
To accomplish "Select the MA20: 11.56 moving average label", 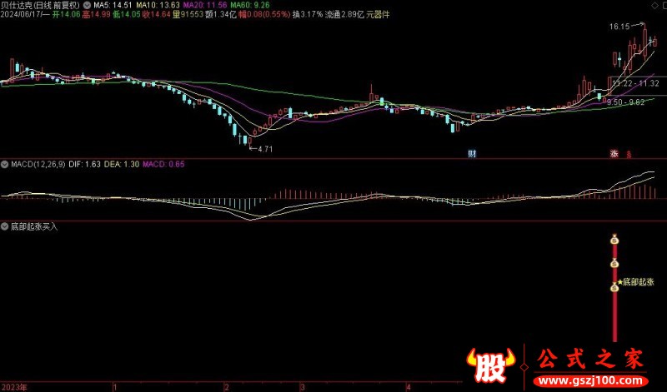I will 205,6.
